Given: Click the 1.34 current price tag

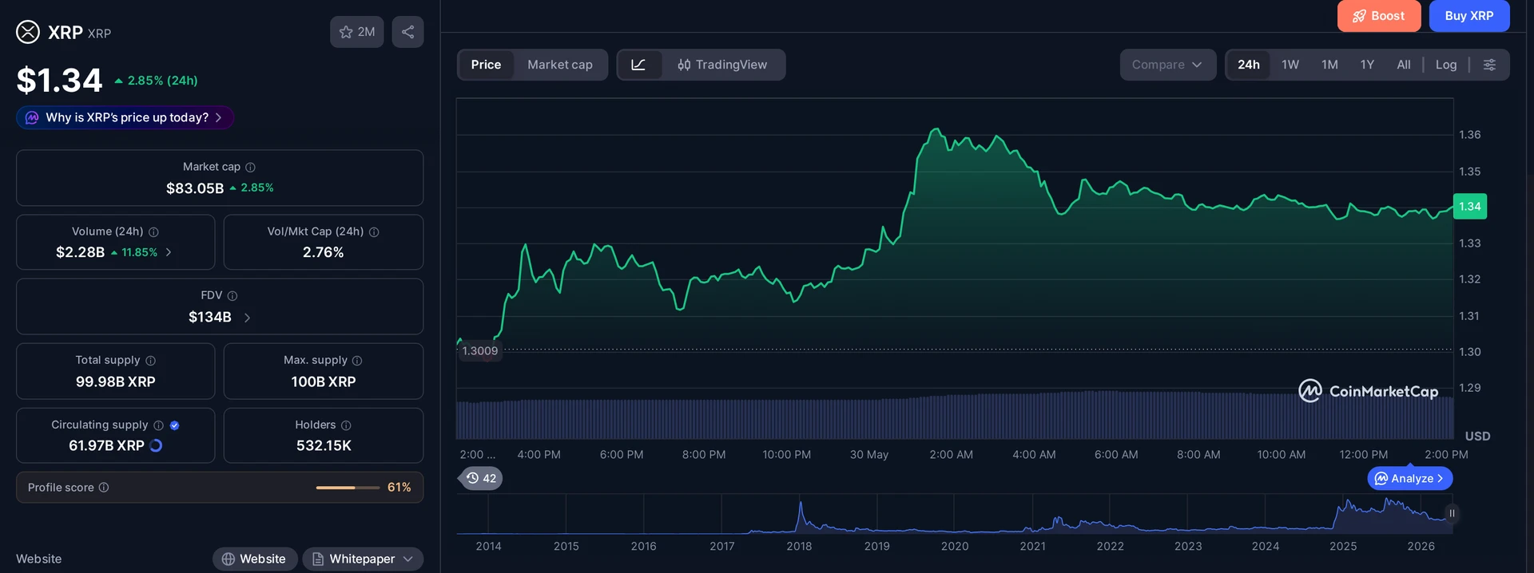Looking at the screenshot, I should click(1469, 207).
